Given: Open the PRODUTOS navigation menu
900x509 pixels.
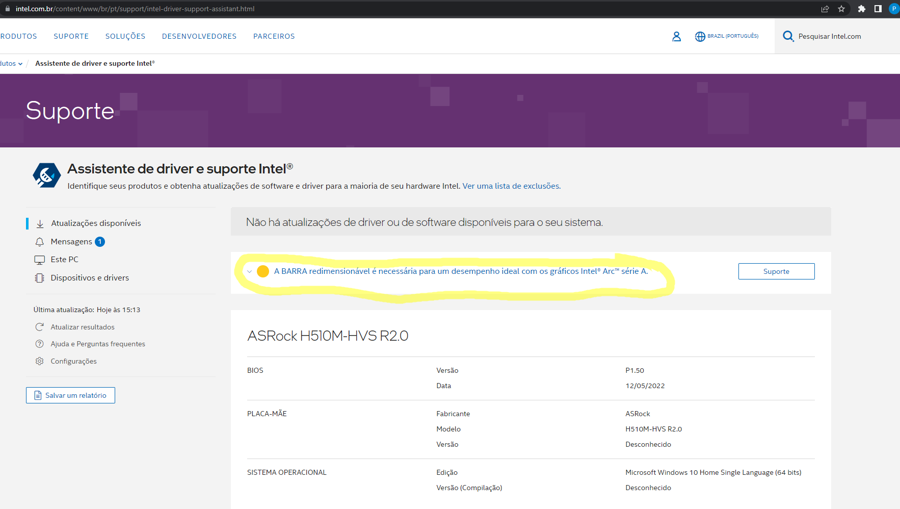Looking at the screenshot, I should pyautogui.click(x=18, y=36).
